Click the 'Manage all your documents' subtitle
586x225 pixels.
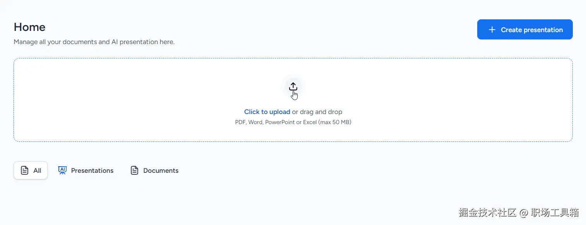click(94, 42)
